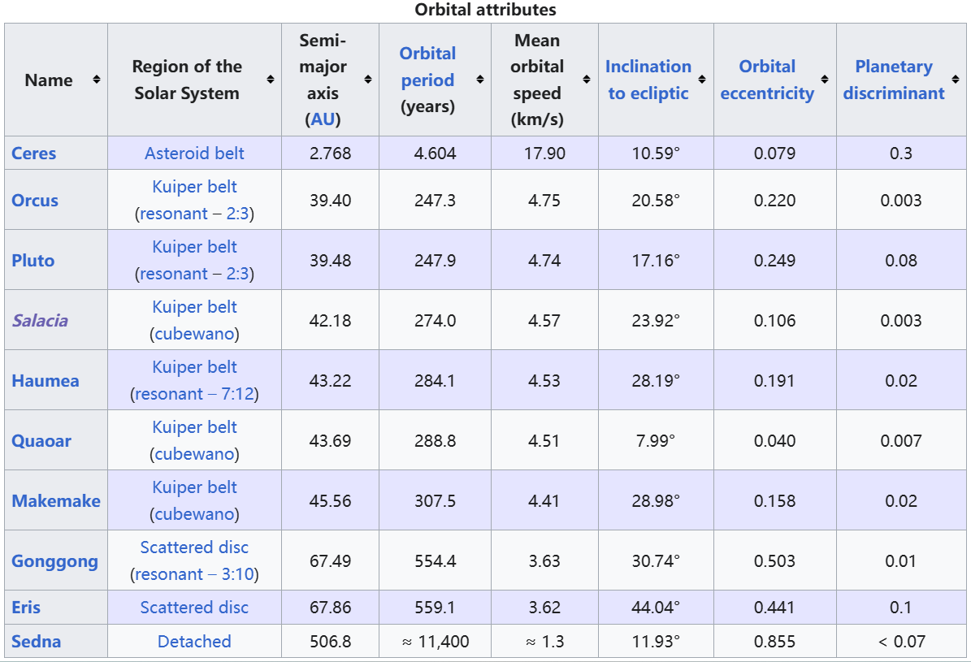Click the Planetary discriminant header link
Viewport: 971px width, 662px height.
click(894, 80)
